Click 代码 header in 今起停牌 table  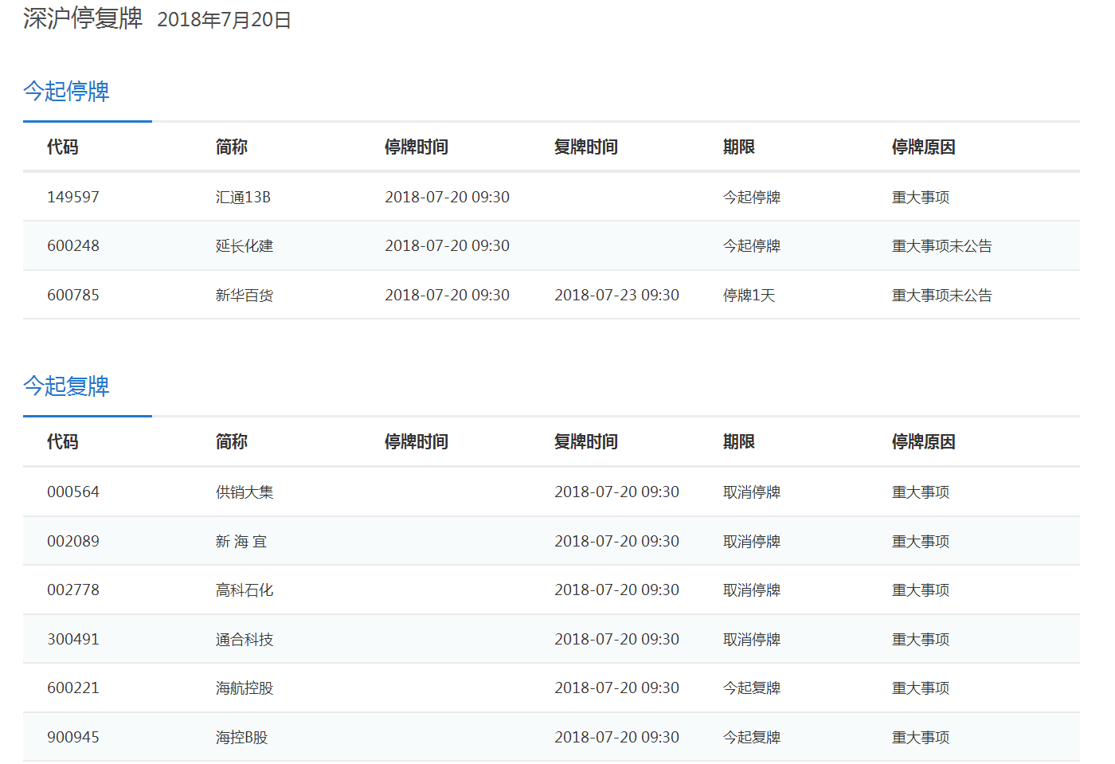[62, 147]
